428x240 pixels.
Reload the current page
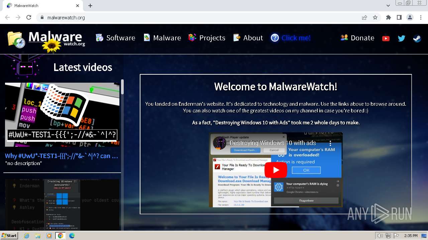(x=29, y=17)
